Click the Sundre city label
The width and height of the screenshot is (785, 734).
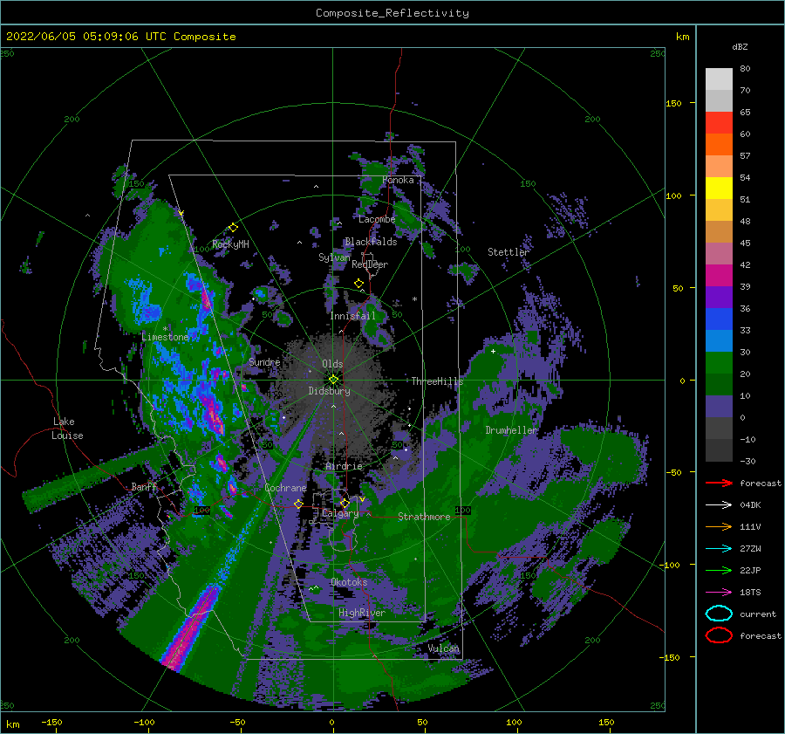(x=264, y=361)
